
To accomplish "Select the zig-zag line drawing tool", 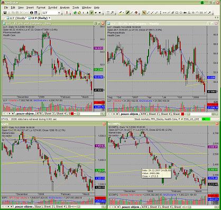I will coord(205,13).
